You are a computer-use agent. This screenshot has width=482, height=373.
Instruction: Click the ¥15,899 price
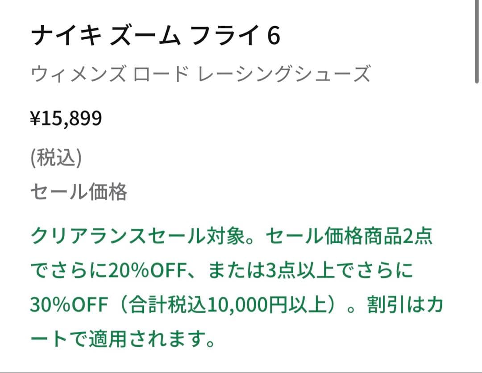[66, 119]
